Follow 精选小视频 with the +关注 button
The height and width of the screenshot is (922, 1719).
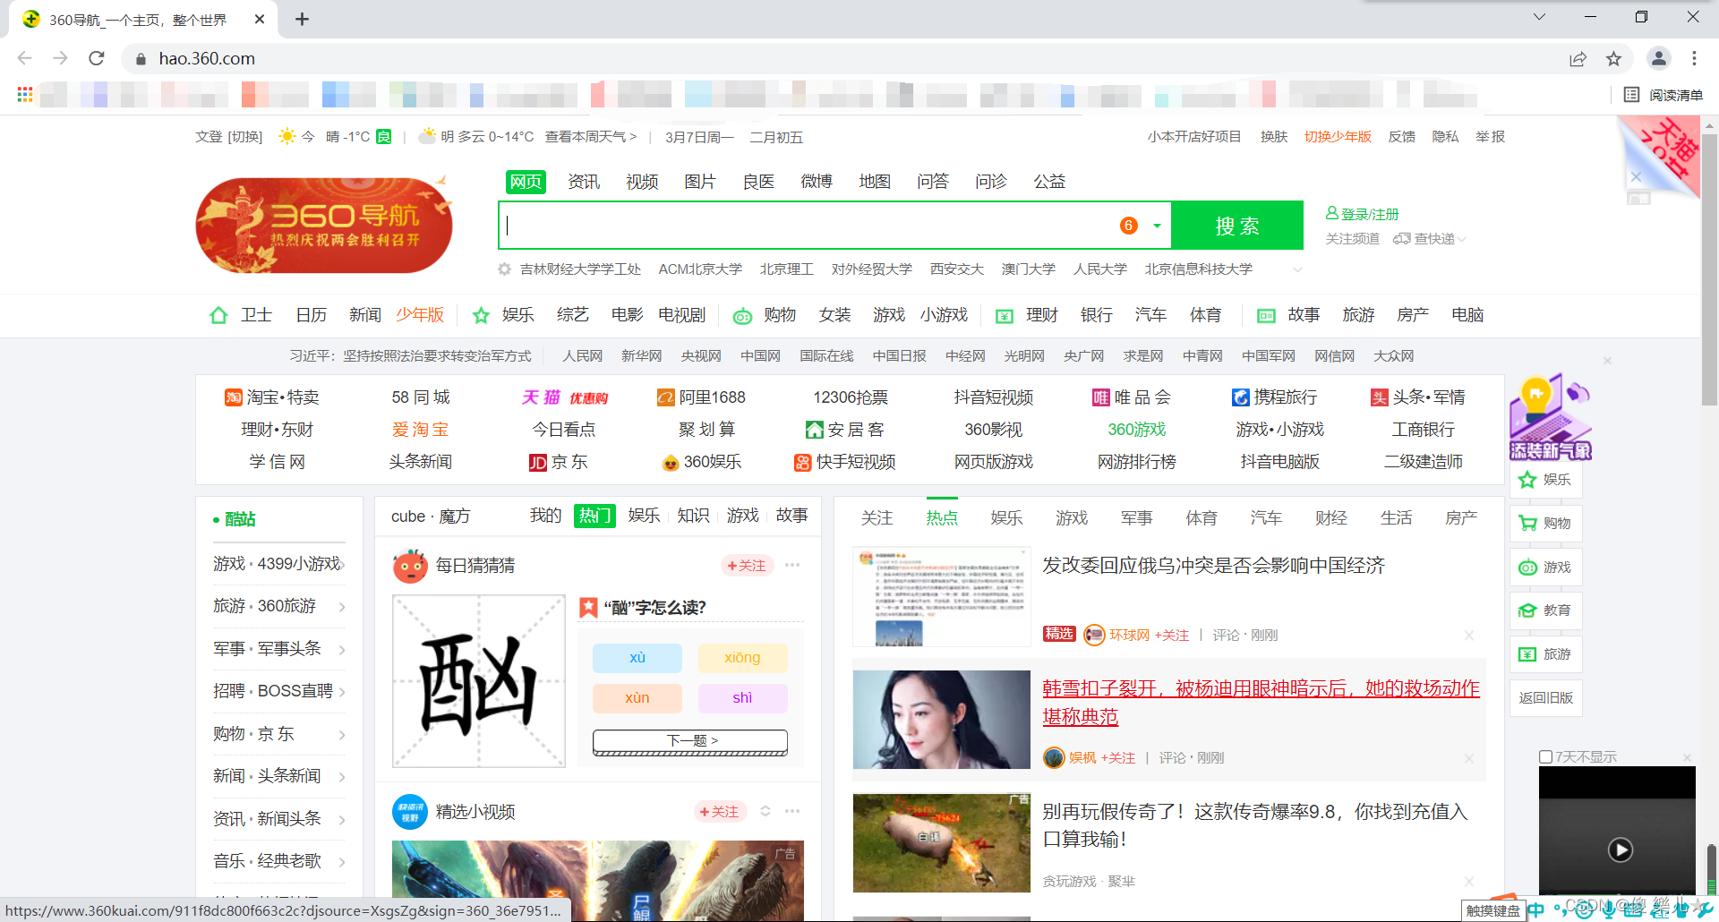(x=720, y=812)
